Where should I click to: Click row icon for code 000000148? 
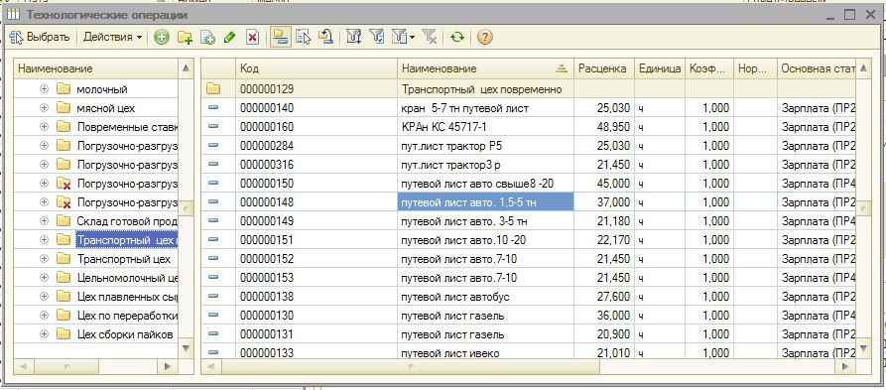pyautogui.click(x=213, y=201)
